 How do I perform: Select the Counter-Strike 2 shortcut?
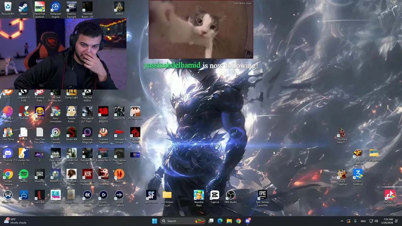[x=24, y=156]
